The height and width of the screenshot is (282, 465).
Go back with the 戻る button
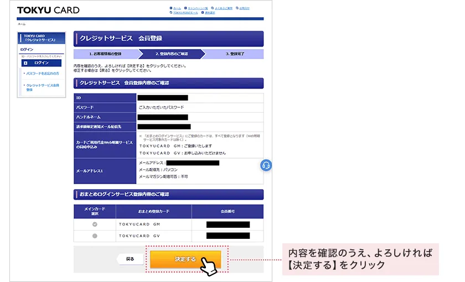point(130,259)
